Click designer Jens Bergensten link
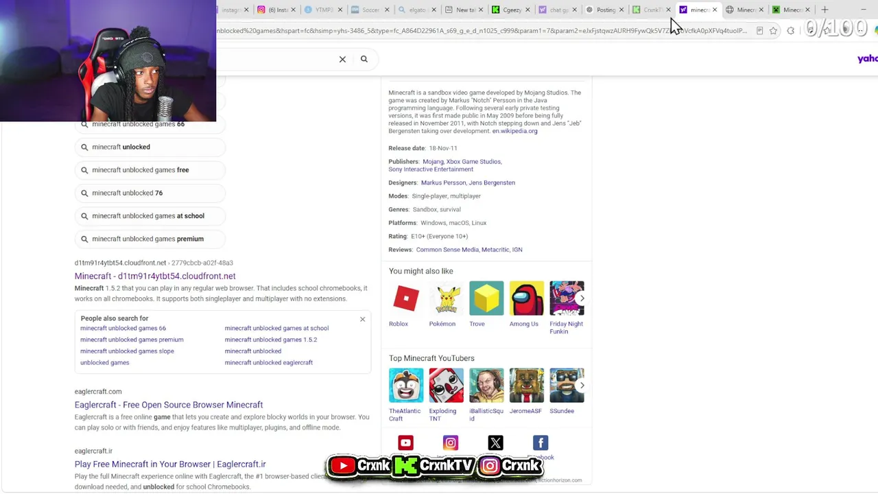 (493, 183)
